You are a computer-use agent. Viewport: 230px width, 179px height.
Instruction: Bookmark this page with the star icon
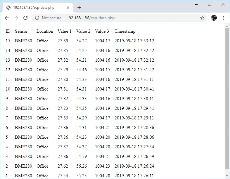coord(202,18)
